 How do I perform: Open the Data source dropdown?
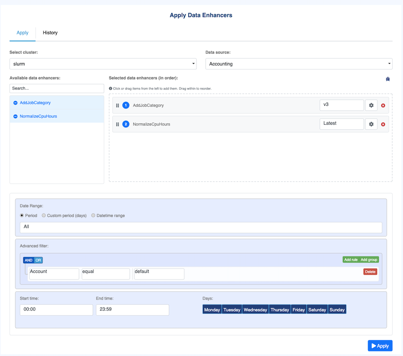click(299, 64)
